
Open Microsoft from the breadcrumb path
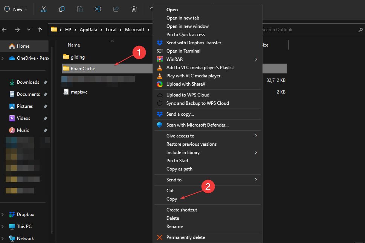click(134, 29)
